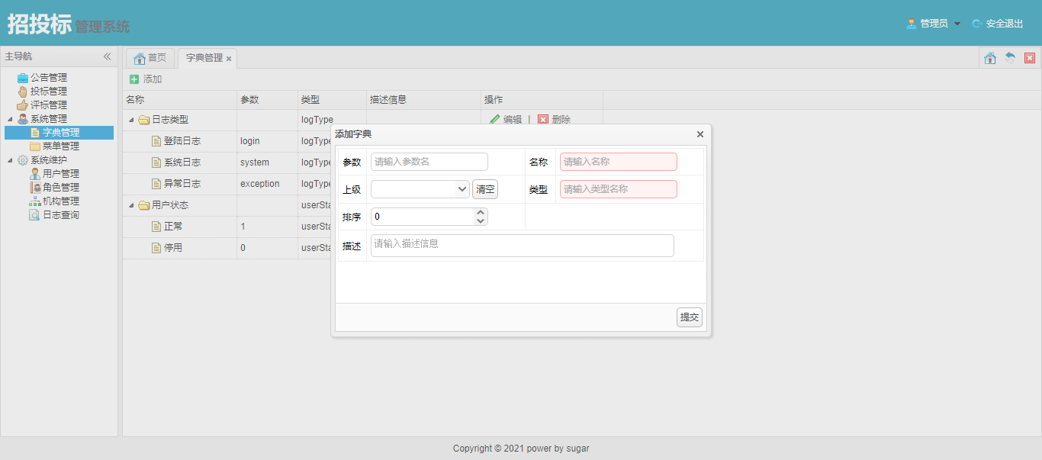Click the back arrow icon at tab bar right
Viewport: 1042px width, 460px height.
(x=1010, y=58)
